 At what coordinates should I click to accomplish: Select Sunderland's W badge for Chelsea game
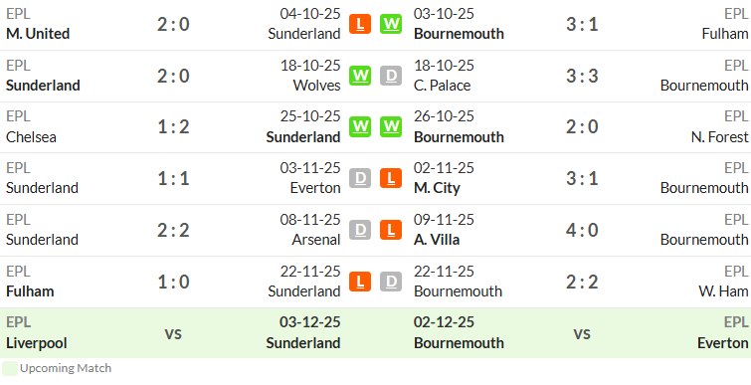[x=360, y=126]
